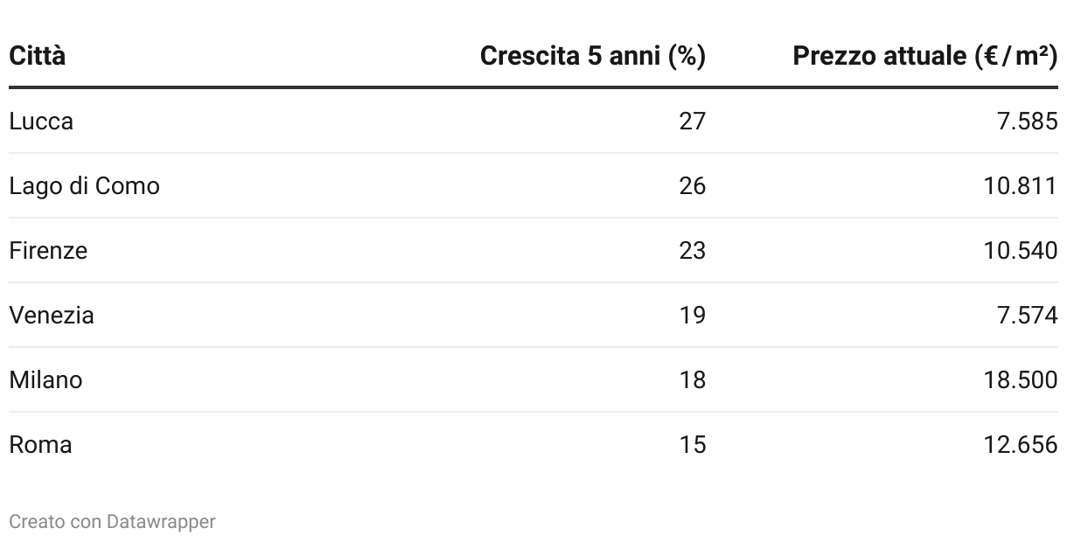The width and height of the screenshot is (1067, 542).
Task: Click Lago di Como's growth value 26
Action: (x=692, y=185)
